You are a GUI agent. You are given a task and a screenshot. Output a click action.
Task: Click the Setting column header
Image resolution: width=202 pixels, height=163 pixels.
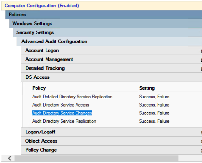point(146,88)
